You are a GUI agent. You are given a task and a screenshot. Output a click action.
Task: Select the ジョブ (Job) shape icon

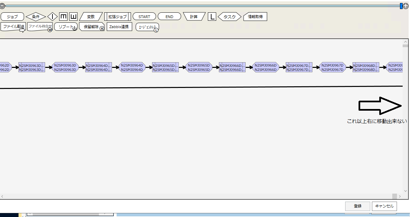click(12, 17)
